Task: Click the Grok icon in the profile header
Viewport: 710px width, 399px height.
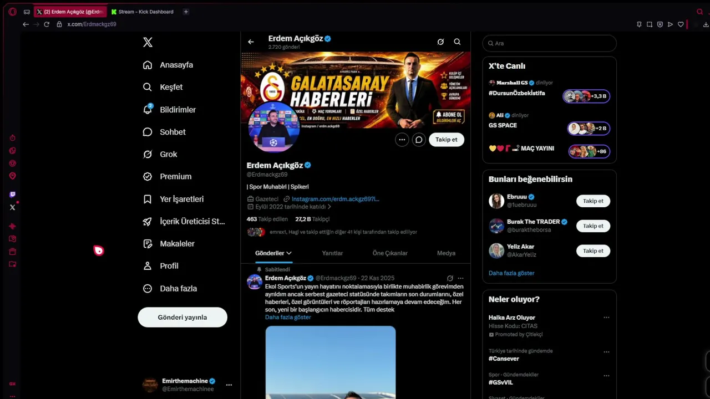Action: click(440, 42)
